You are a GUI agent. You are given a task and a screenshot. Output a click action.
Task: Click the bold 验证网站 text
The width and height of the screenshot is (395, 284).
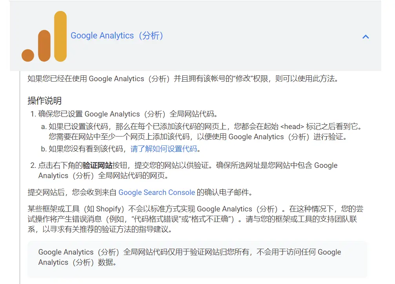97,165
